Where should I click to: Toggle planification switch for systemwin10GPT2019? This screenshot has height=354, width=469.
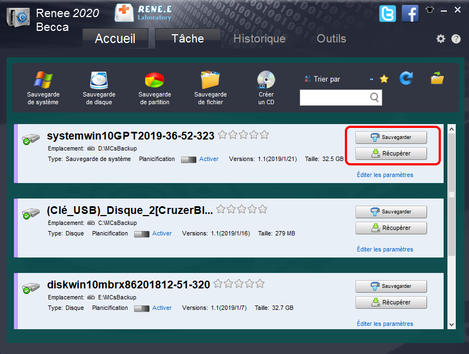189,160
